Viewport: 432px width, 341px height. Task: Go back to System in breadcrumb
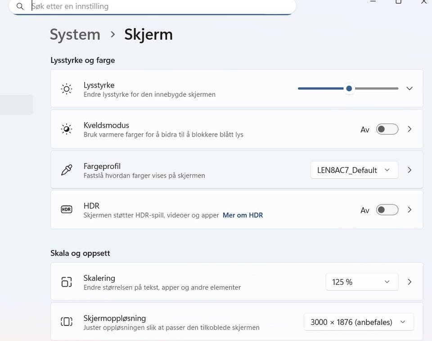coord(75,35)
